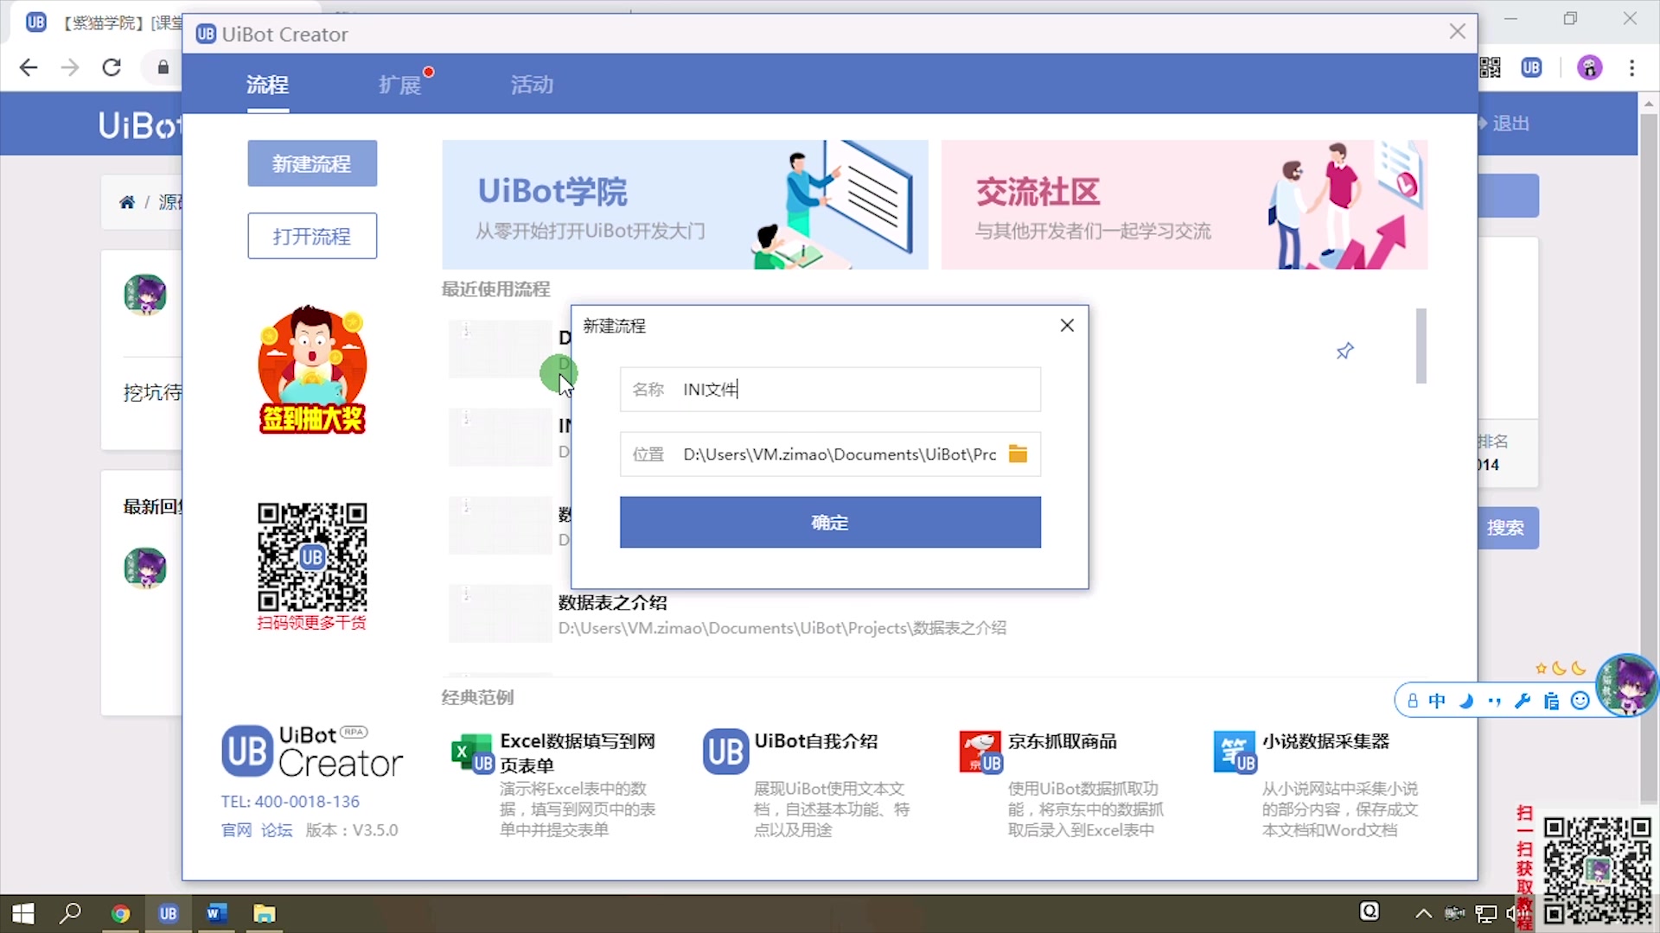The width and height of the screenshot is (1660, 933).
Task: Toggle Chinese/English punctuation on the IME bar
Action: [1495, 701]
